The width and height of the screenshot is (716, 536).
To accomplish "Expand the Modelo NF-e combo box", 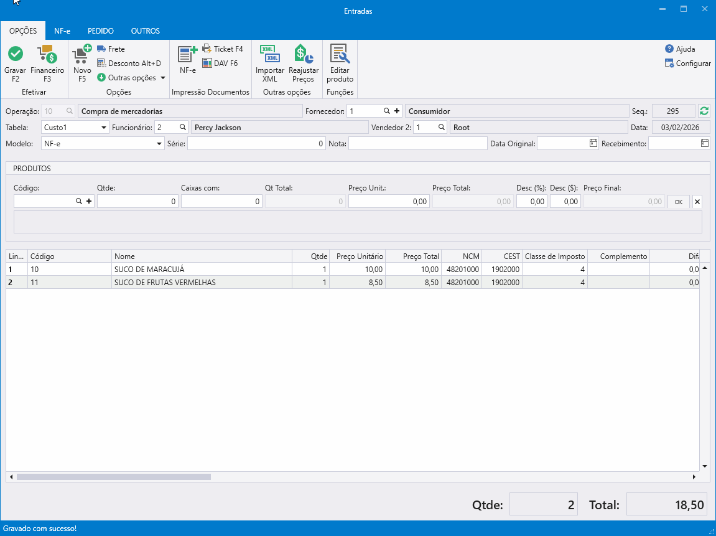I will pyautogui.click(x=159, y=143).
